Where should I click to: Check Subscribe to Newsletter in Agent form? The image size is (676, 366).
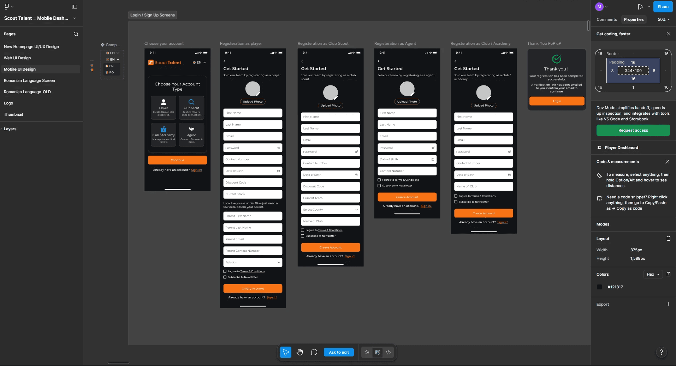379,186
